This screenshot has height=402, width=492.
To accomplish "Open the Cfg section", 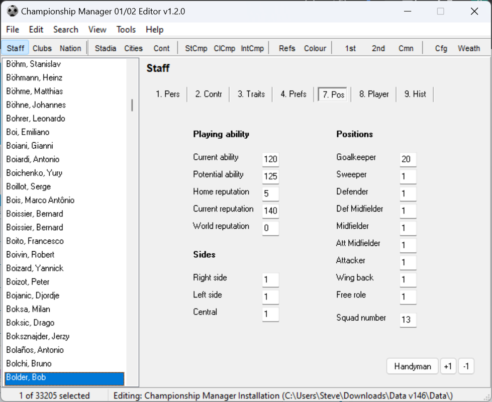I will click(x=441, y=48).
